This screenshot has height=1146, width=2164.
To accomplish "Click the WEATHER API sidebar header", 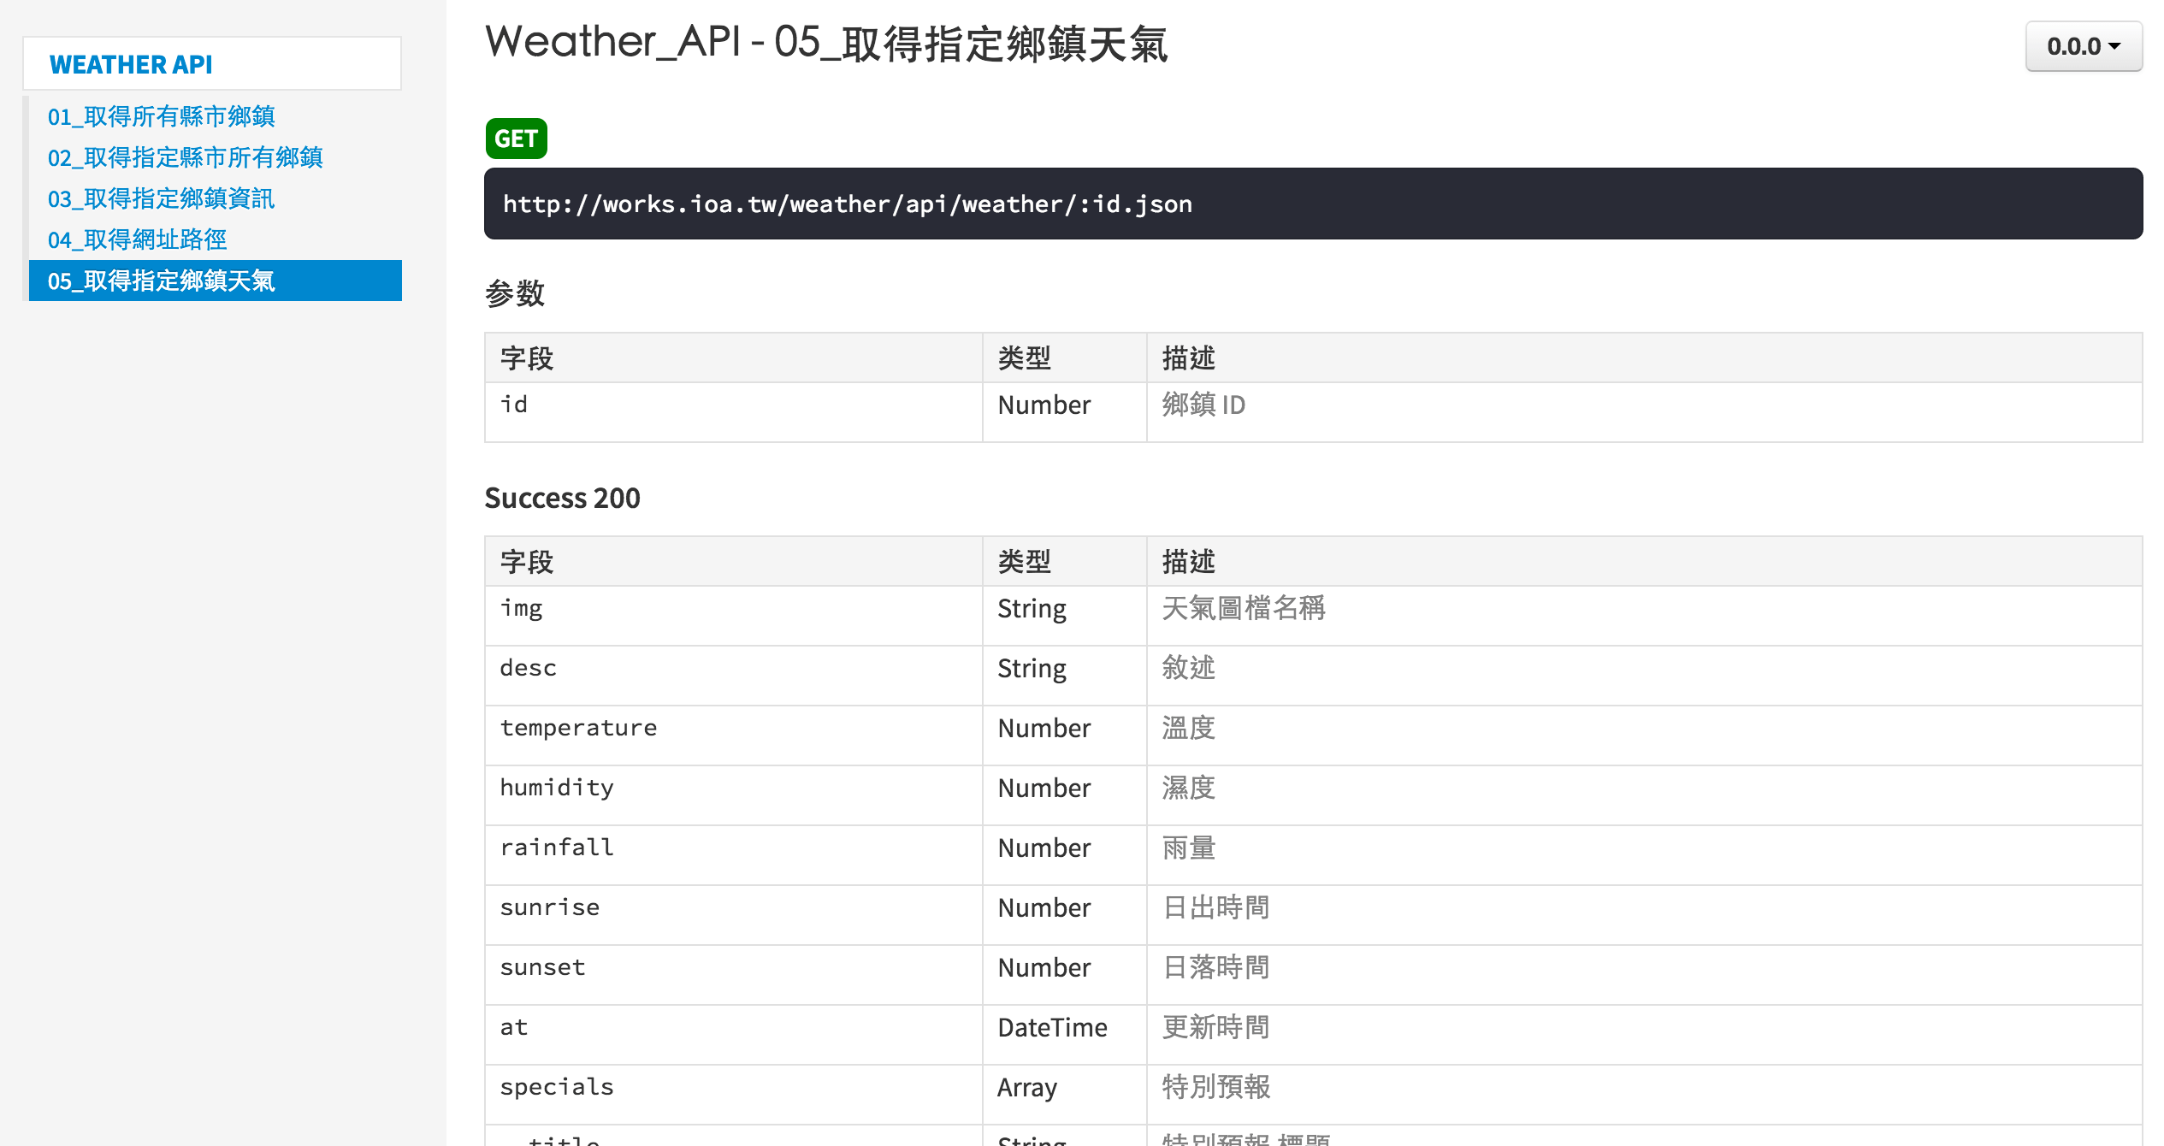I will 131,64.
